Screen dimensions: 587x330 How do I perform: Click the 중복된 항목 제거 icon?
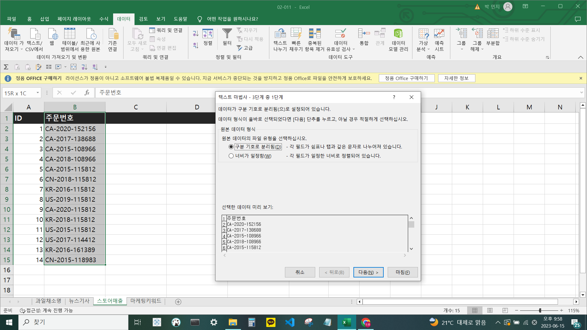[x=315, y=40]
